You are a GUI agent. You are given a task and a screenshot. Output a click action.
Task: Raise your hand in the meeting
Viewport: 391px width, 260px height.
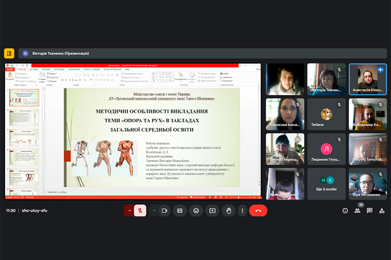tap(228, 211)
